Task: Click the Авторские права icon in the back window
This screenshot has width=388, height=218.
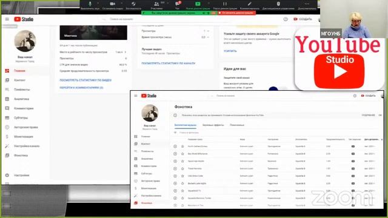Action: [x=7, y=127]
